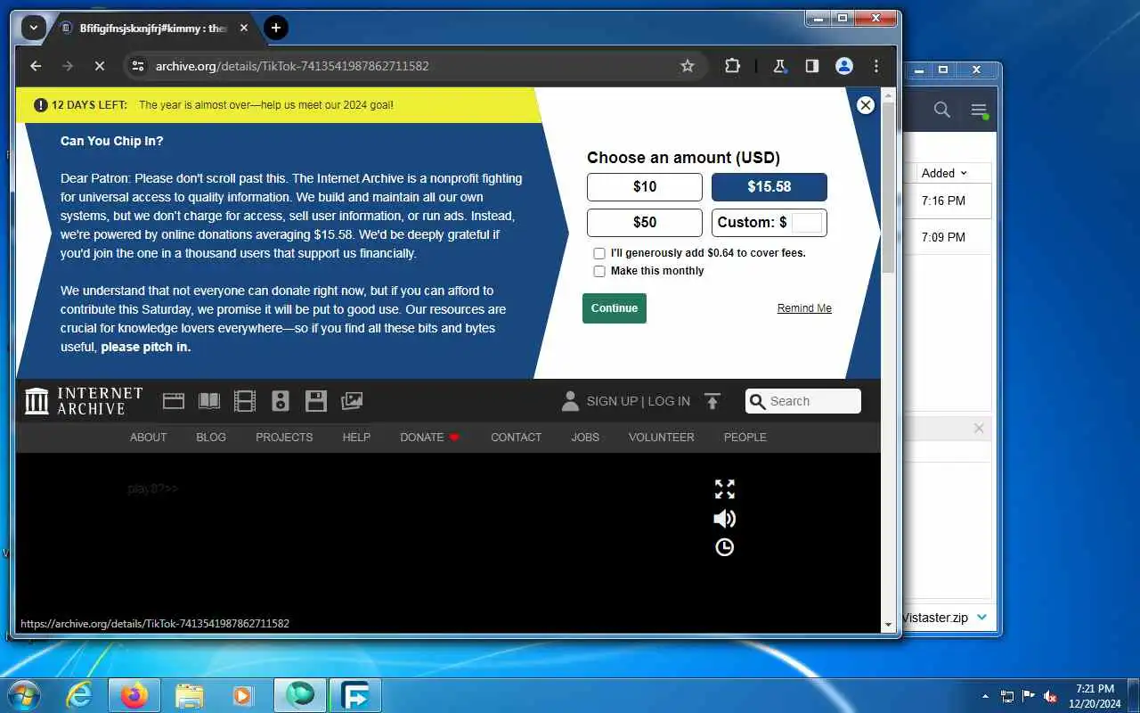The height and width of the screenshot is (713, 1140).
Task: Click the user avatar icon
Action: click(x=570, y=401)
